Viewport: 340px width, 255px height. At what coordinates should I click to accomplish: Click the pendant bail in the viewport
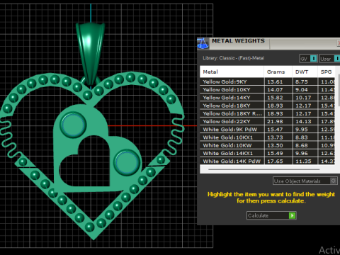91,53
